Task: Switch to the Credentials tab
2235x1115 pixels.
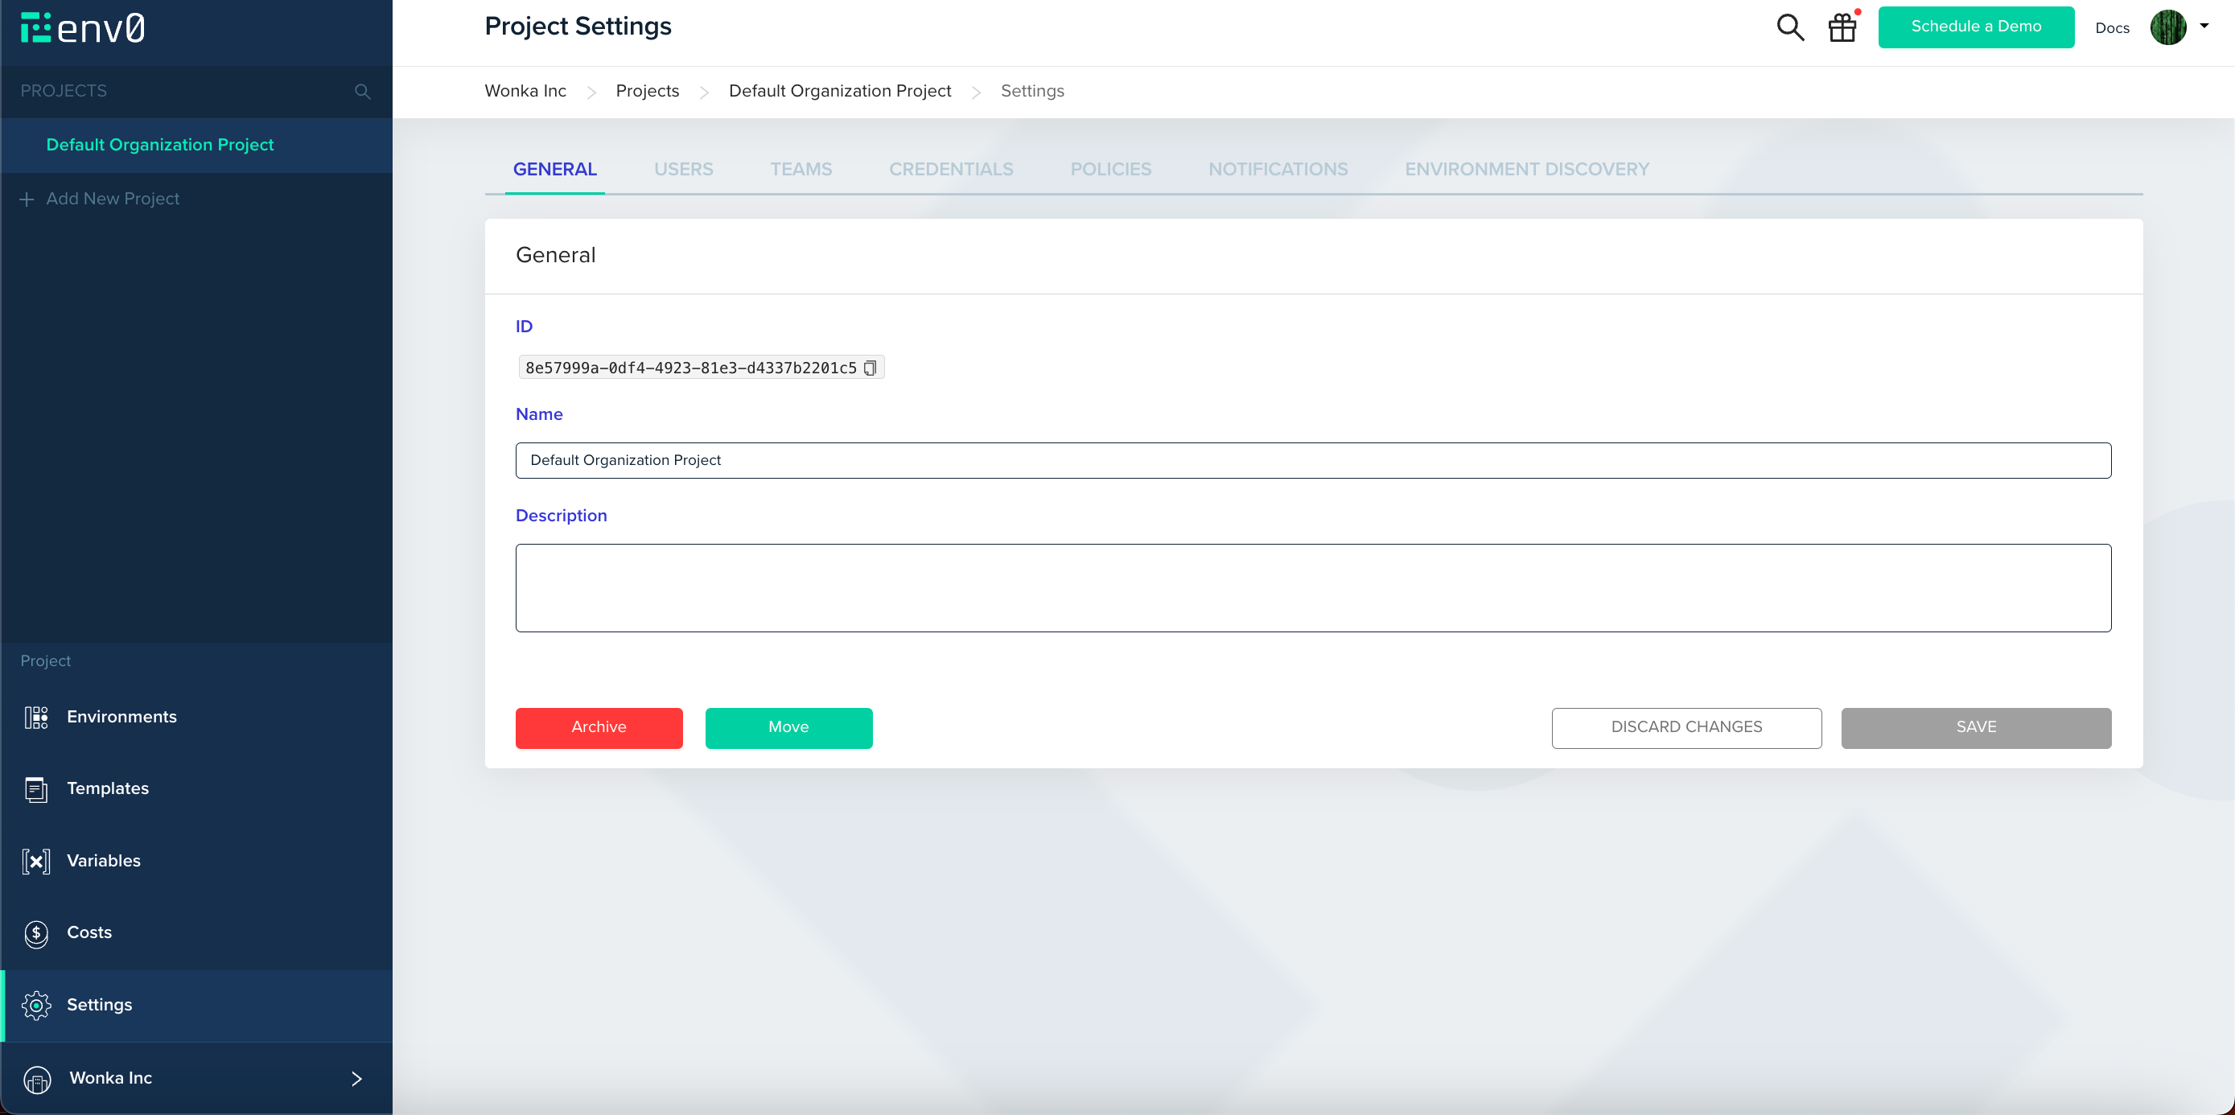Action: click(x=950, y=169)
